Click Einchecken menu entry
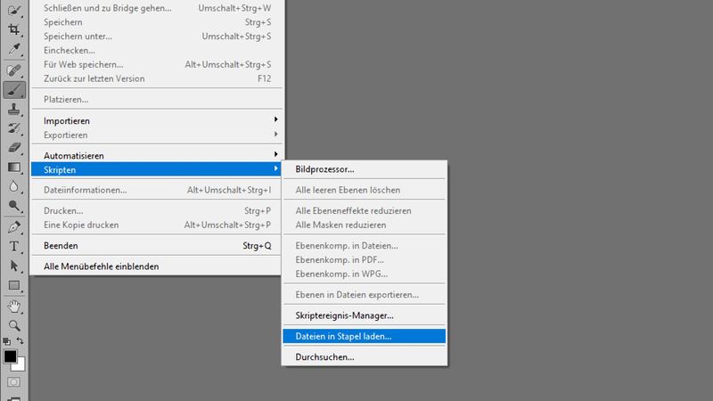This screenshot has height=401, width=713. point(157,50)
